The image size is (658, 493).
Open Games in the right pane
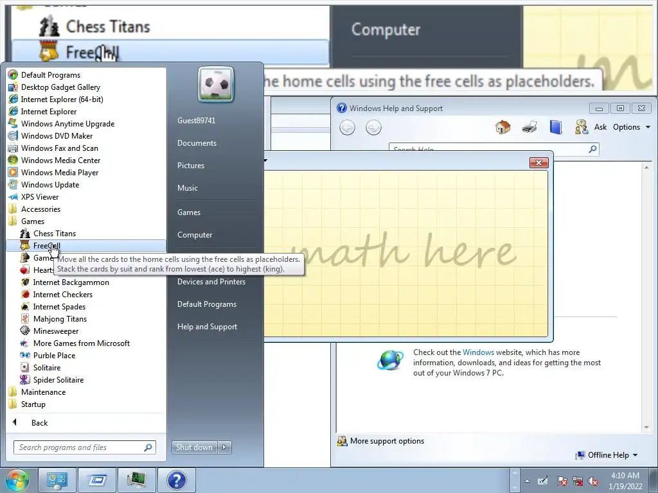(189, 212)
